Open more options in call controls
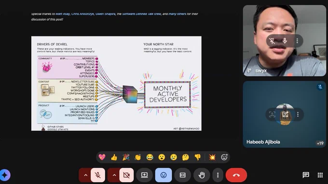The width and height of the screenshot is (328, 184). (218, 175)
